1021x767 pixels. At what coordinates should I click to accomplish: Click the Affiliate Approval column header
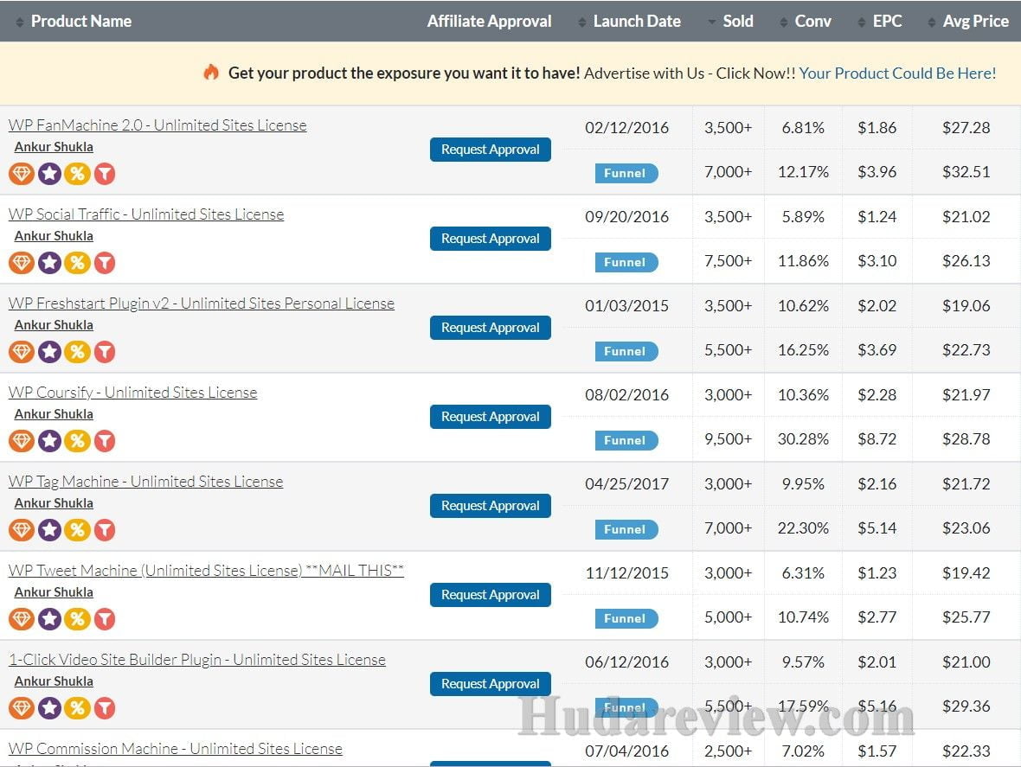click(x=489, y=22)
